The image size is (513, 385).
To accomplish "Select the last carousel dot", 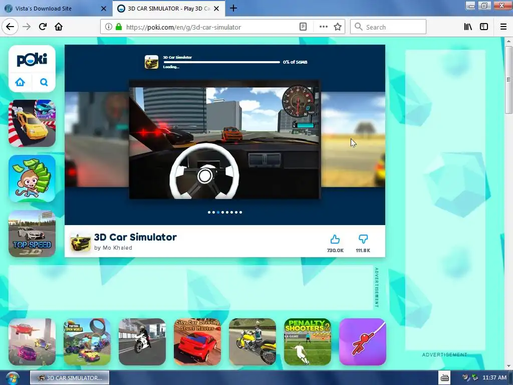I will coord(241,212).
